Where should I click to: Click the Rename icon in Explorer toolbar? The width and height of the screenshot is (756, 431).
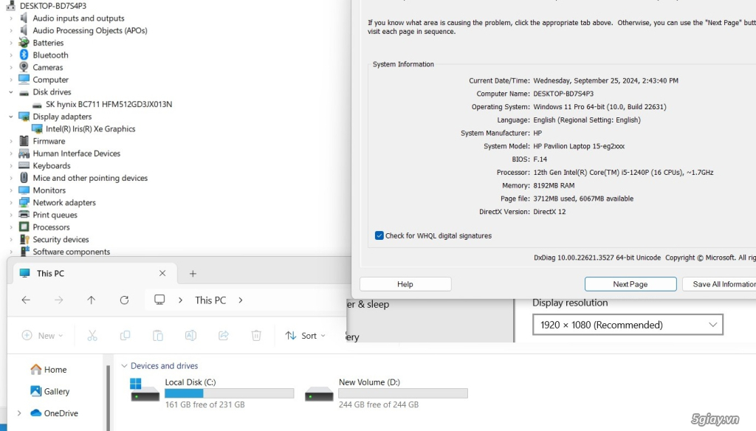coord(190,336)
